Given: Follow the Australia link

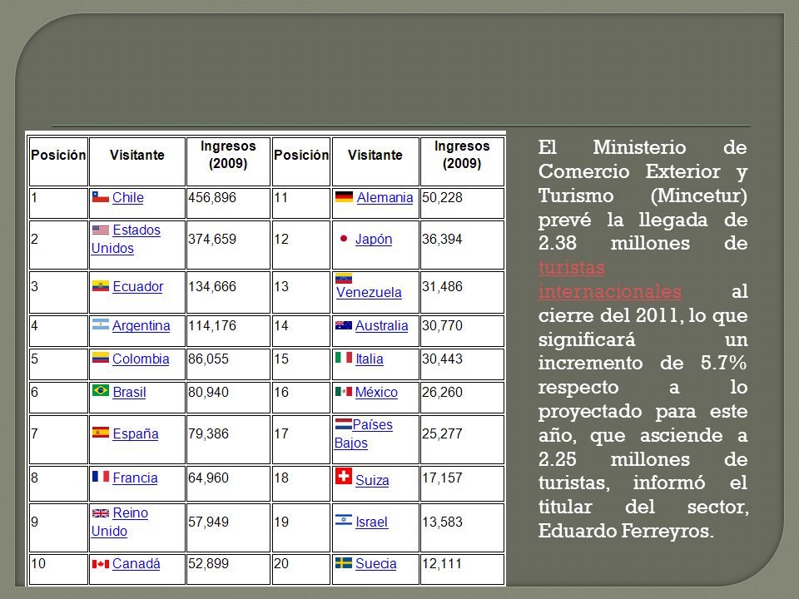Looking at the screenshot, I should click(x=382, y=325).
